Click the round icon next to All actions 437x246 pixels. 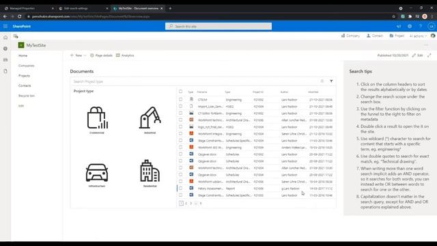point(432,36)
